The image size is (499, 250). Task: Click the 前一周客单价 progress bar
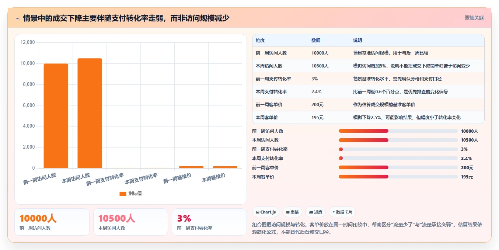pyautogui.click(x=398, y=168)
